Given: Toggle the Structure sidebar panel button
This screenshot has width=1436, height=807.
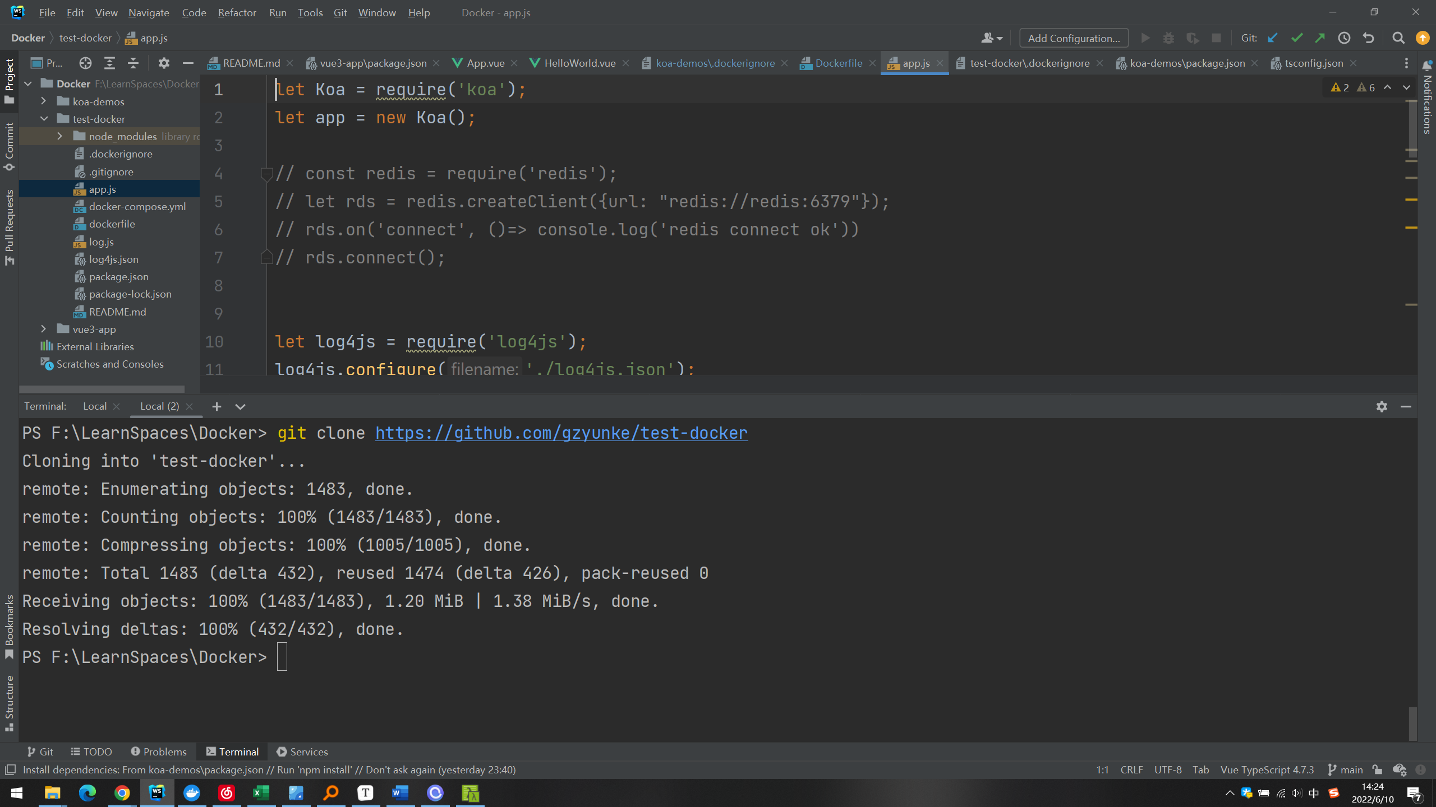Looking at the screenshot, I should click(9, 703).
